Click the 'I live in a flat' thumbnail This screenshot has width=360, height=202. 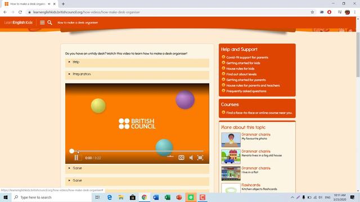231,173
